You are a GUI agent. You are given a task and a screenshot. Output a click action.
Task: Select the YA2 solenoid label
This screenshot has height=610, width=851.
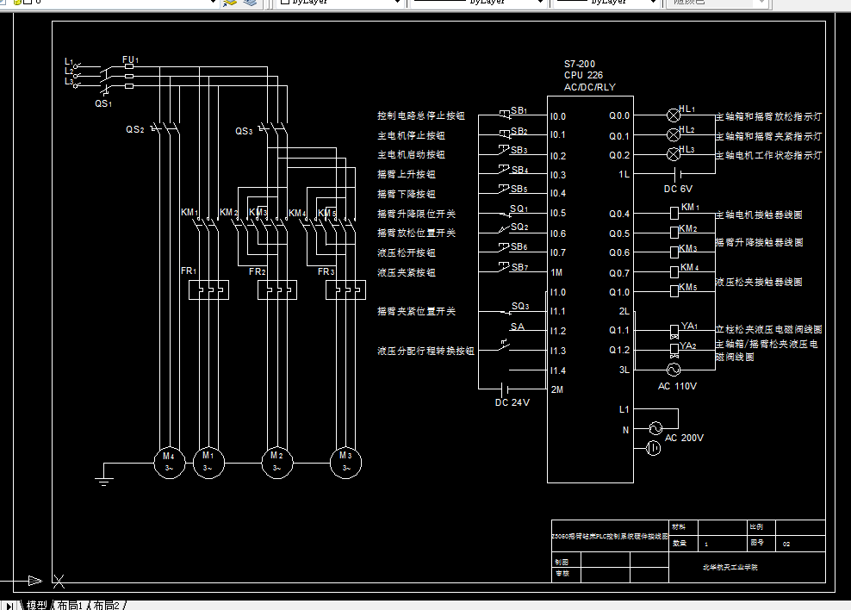[x=688, y=345]
